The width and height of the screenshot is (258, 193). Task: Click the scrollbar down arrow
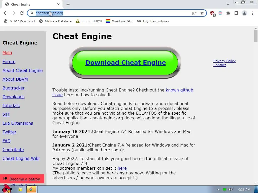pos(256,183)
